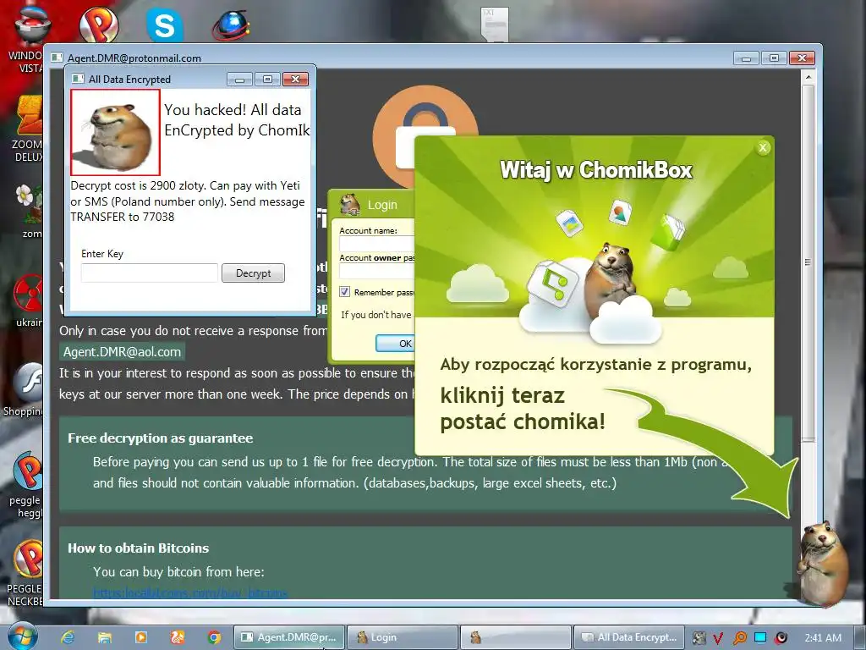This screenshot has width=866, height=650.
Task: Focus the Enter Key text field
Action: pos(149,273)
